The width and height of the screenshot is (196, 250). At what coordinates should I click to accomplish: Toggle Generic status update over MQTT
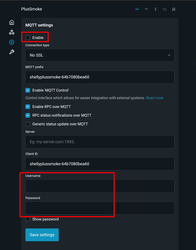pos(28,124)
